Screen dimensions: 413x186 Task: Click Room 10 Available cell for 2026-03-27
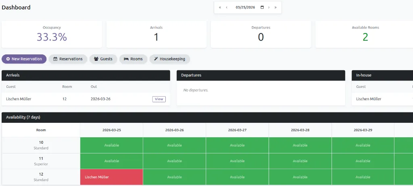(237, 145)
